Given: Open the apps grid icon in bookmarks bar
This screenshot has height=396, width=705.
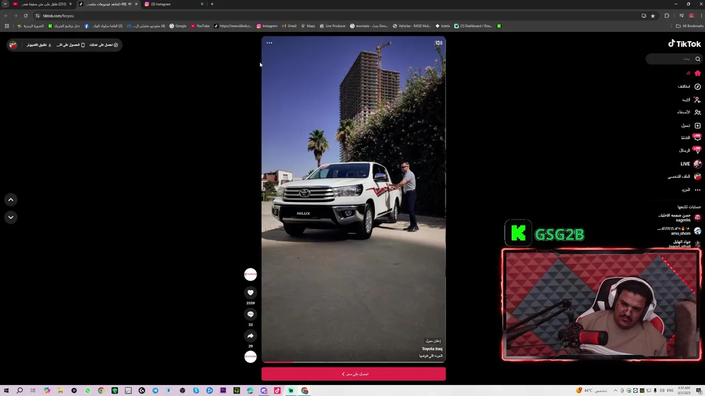Looking at the screenshot, I should coord(7,26).
